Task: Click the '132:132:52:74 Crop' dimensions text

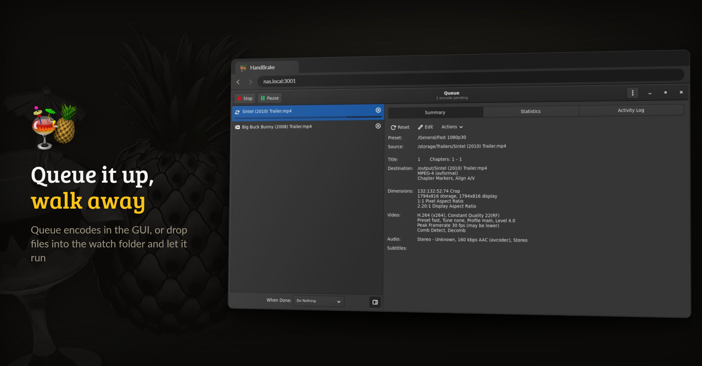Action: point(439,191)
